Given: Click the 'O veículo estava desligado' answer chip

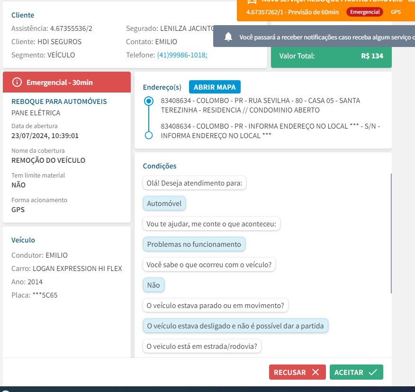Looking at the screenshot, I should (x=235, y=326).
